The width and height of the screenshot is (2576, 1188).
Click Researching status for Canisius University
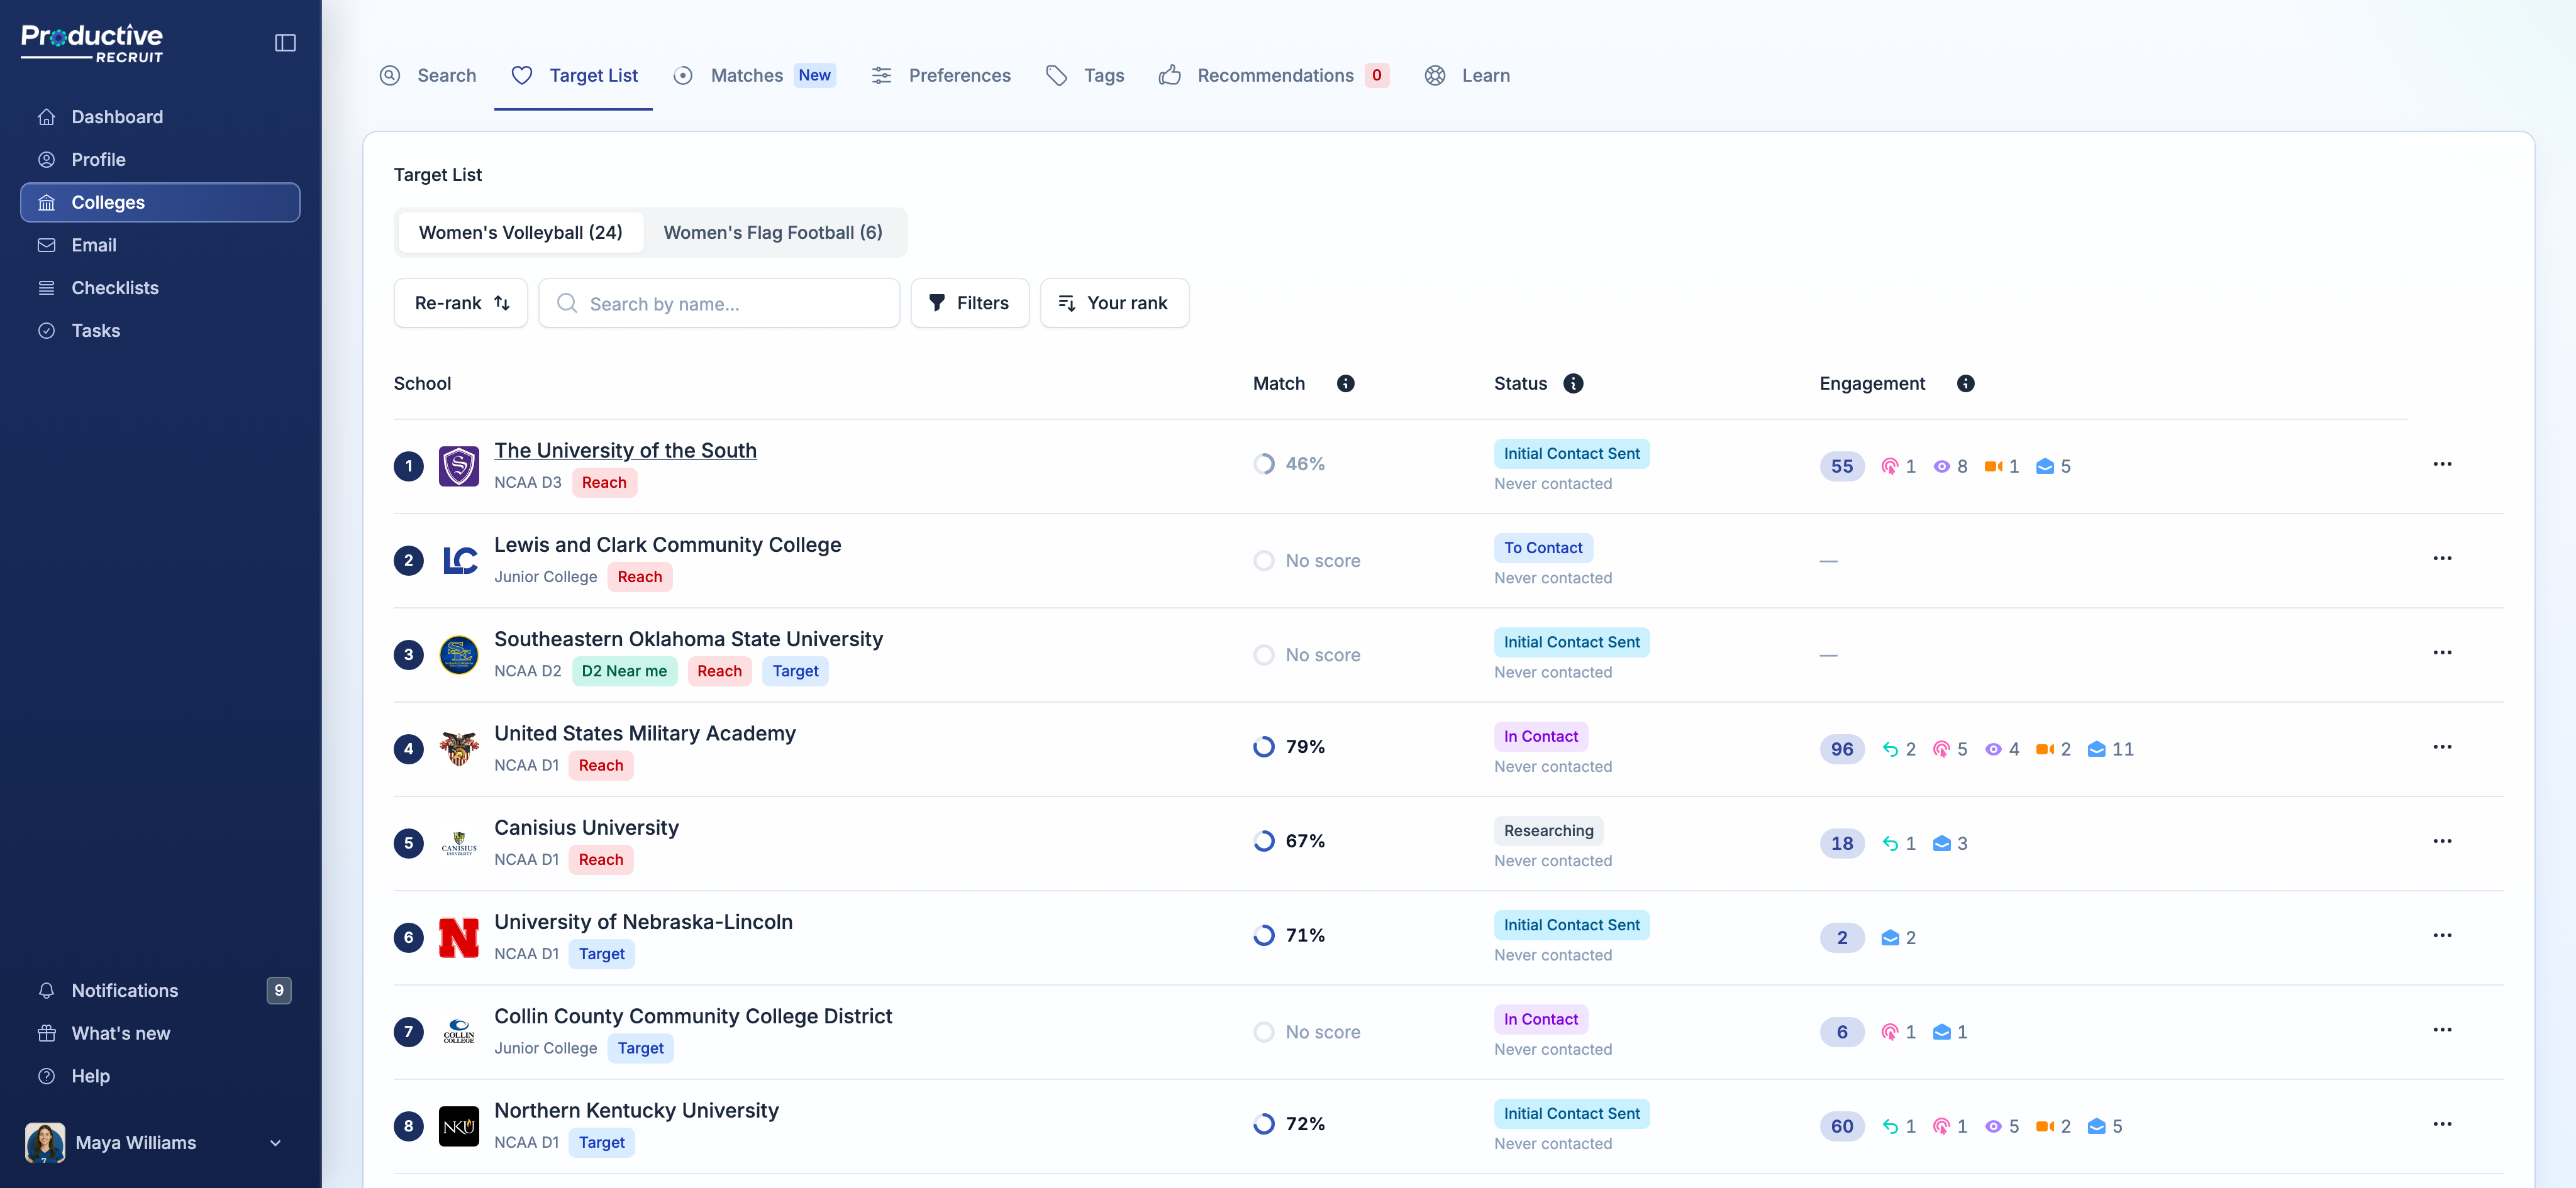pos(1548,830)
